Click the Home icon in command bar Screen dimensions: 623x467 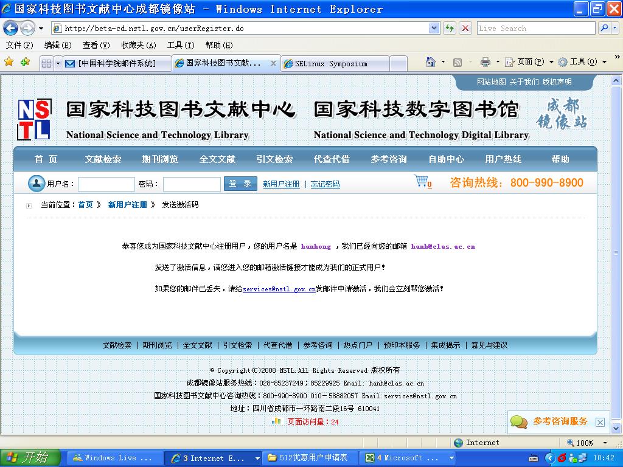[431, 62]
